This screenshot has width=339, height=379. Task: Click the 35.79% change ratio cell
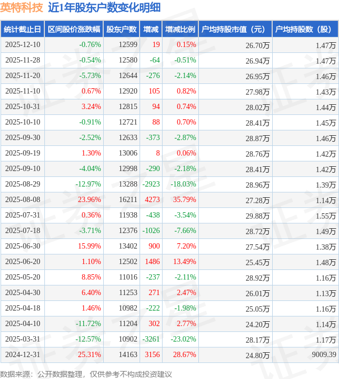[184, 200]
